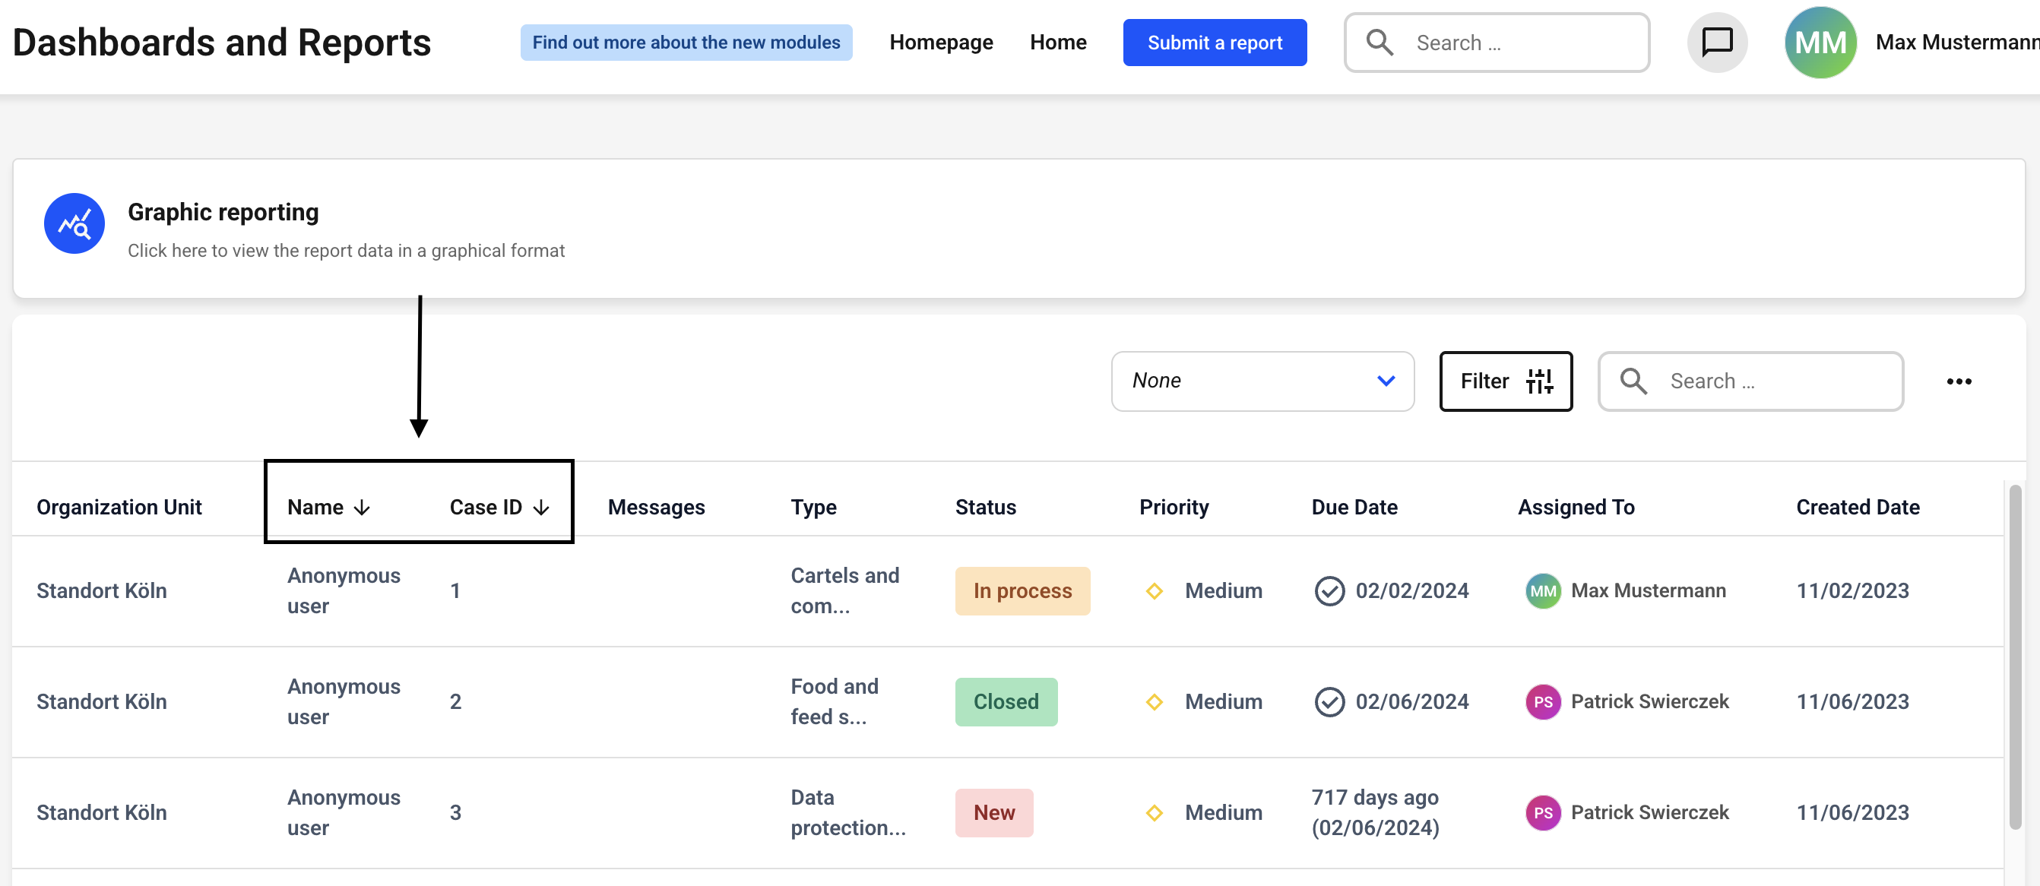
Task: Click the Closed status badge
Action: [x=1006, y=701]
